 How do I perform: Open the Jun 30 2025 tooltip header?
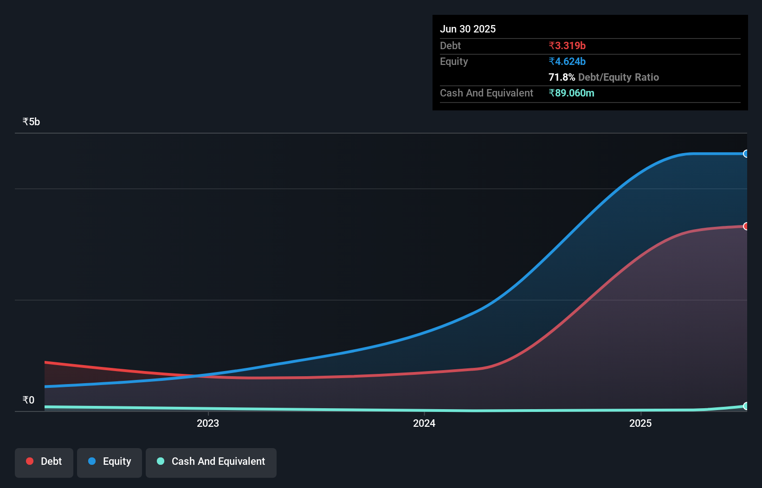(468, 28)
